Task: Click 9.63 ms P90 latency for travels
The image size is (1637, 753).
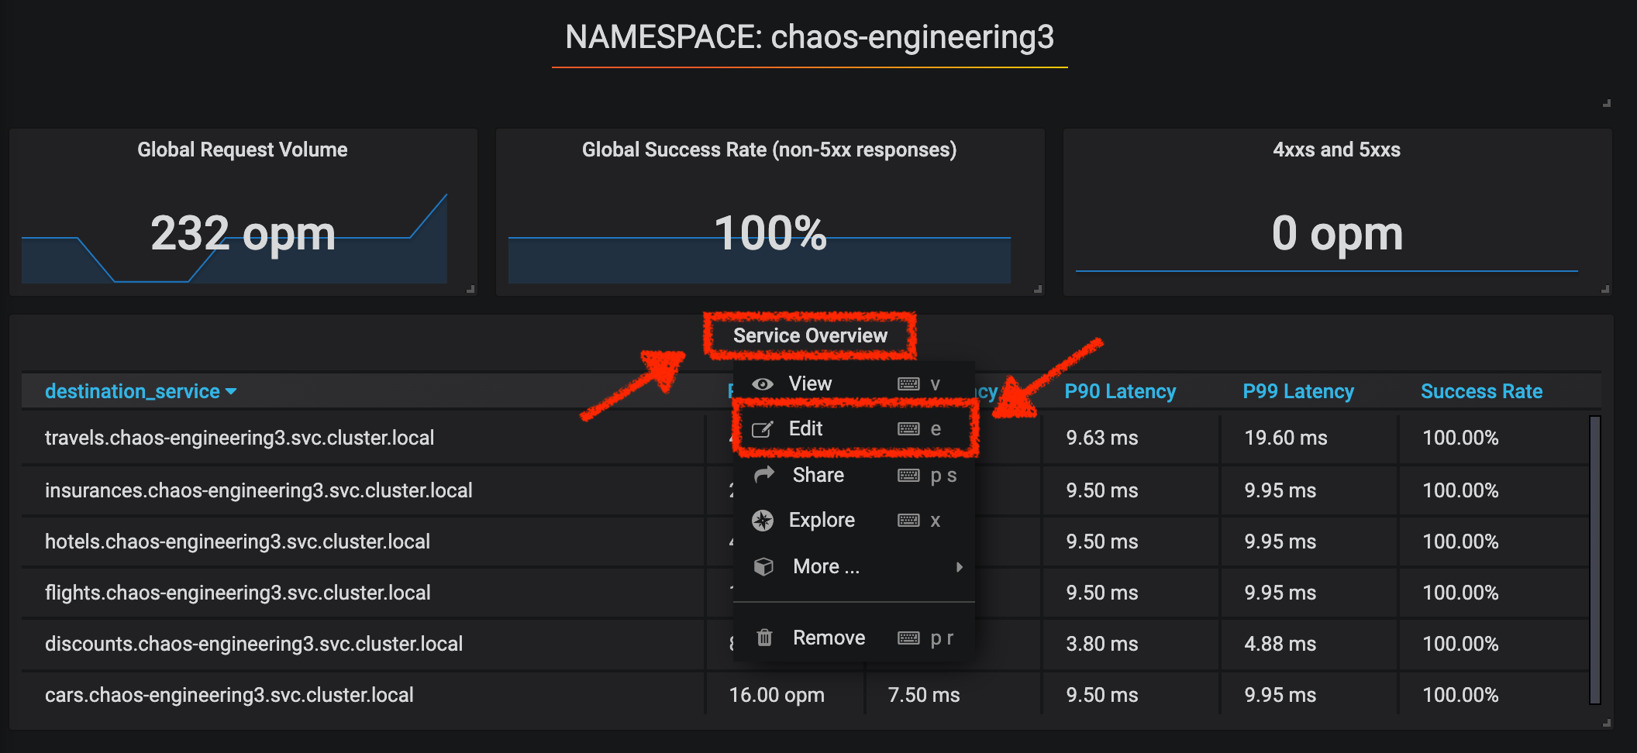Action: pos(1102,438)
